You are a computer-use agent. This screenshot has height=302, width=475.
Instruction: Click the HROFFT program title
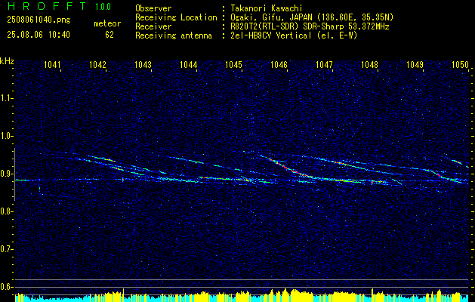[47, 7]
